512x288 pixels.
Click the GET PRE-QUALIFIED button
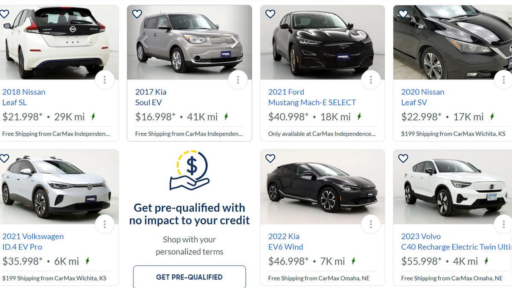click(x=189, y=277)
